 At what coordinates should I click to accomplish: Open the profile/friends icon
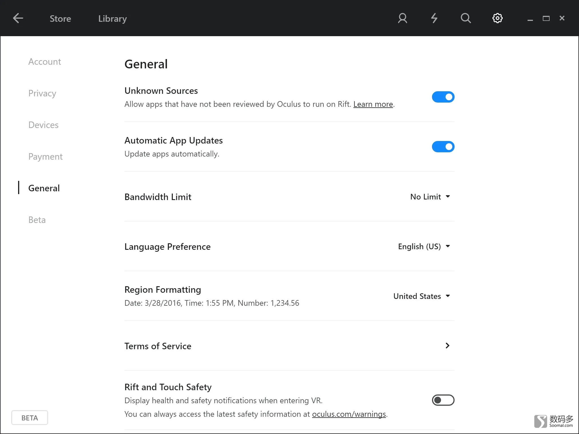coord(402,18)
